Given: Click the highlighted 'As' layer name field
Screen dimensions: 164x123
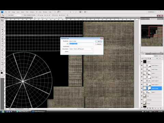Looking at the screenshot, I should [81, 44].
